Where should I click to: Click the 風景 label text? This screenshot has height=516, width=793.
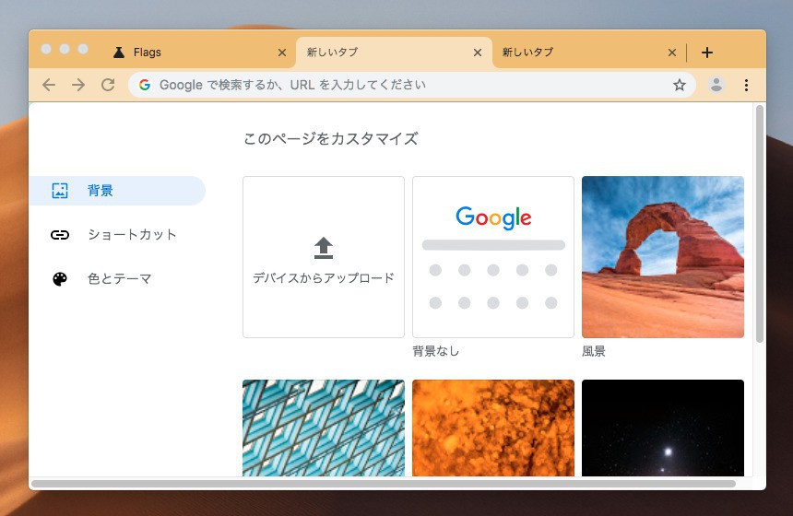click(594, 351)
